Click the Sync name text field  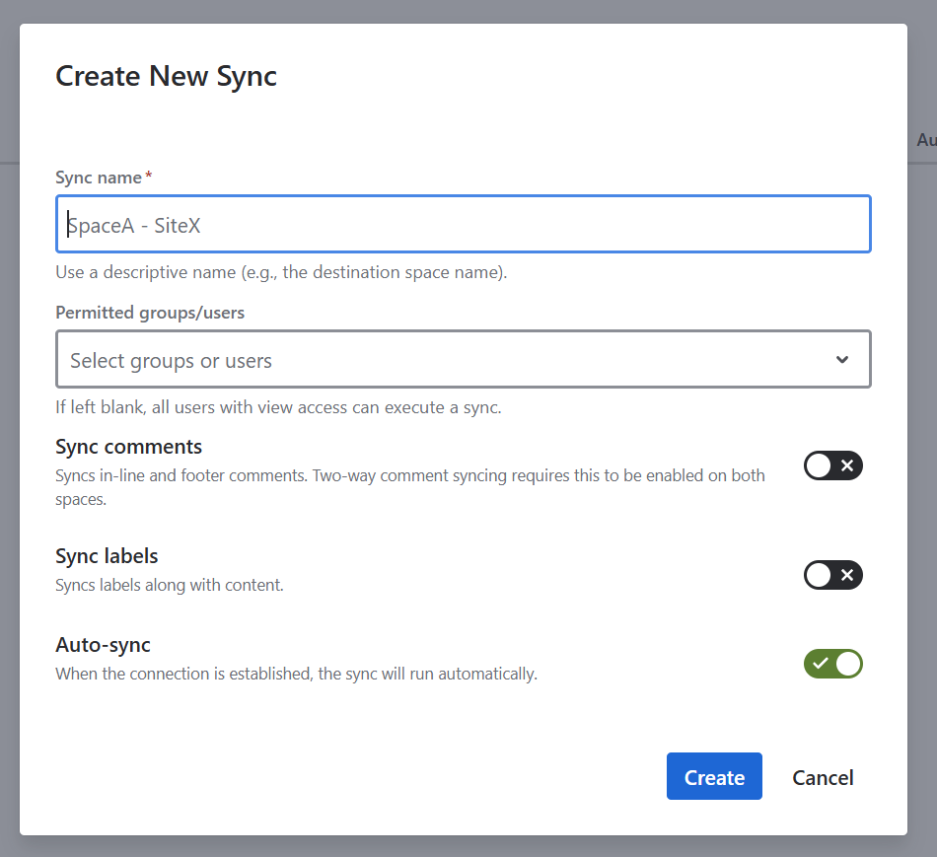click(x=463, y=225)
